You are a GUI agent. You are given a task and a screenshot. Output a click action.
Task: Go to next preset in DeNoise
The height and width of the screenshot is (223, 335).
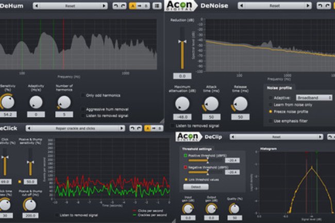point(308,6)
